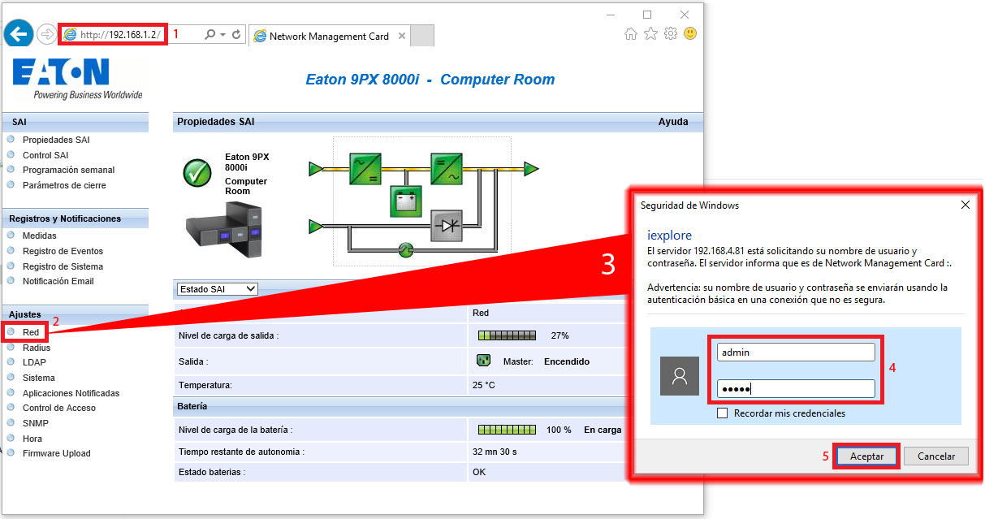Open Sistema settings link

39,378
